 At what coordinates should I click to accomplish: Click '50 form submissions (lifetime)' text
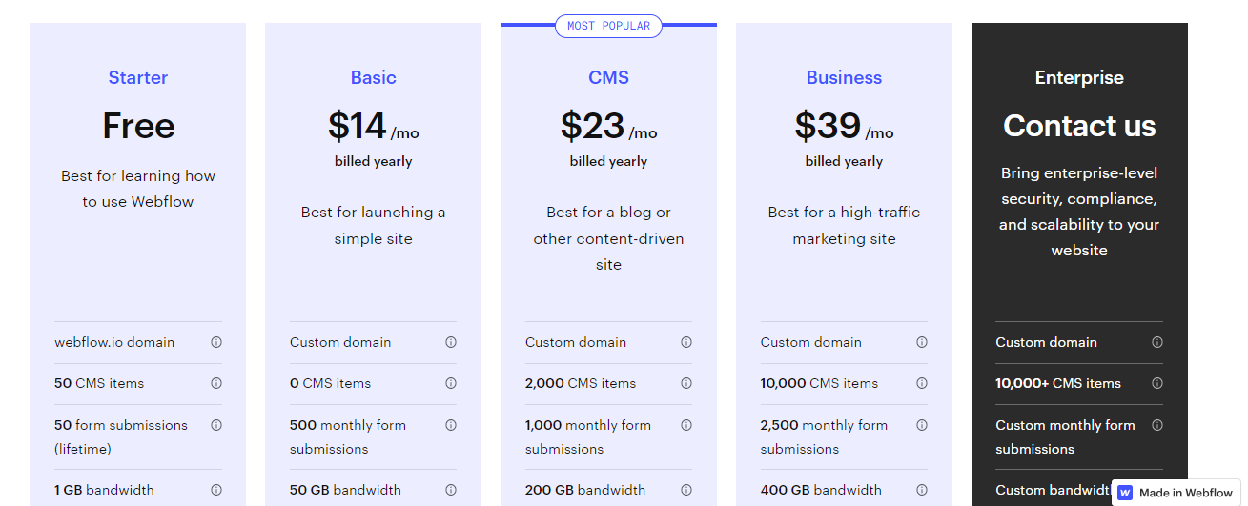tap(121, 436)
